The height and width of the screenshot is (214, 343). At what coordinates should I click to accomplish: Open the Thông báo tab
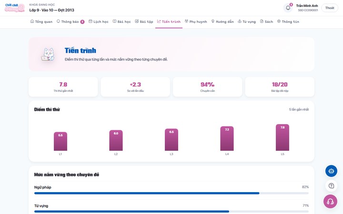pos(71,21)
